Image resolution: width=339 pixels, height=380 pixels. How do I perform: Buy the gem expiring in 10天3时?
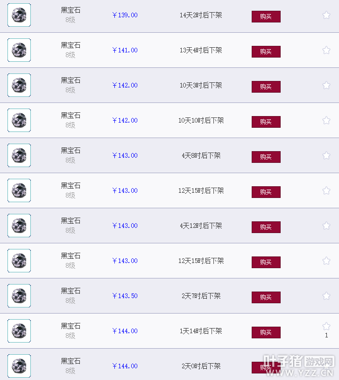pyautogui.click(x=266, y=87)
